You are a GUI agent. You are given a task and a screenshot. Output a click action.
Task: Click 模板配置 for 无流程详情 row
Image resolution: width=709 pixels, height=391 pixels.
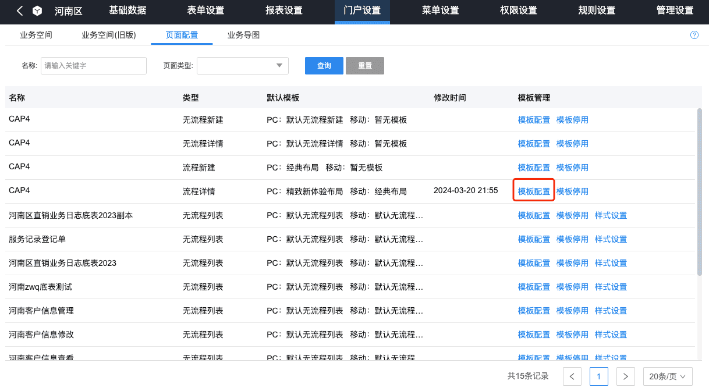534,144
